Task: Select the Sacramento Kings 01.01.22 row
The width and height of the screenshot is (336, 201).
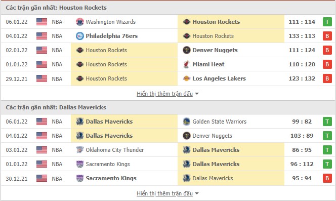Action: (x=168, y=164)
